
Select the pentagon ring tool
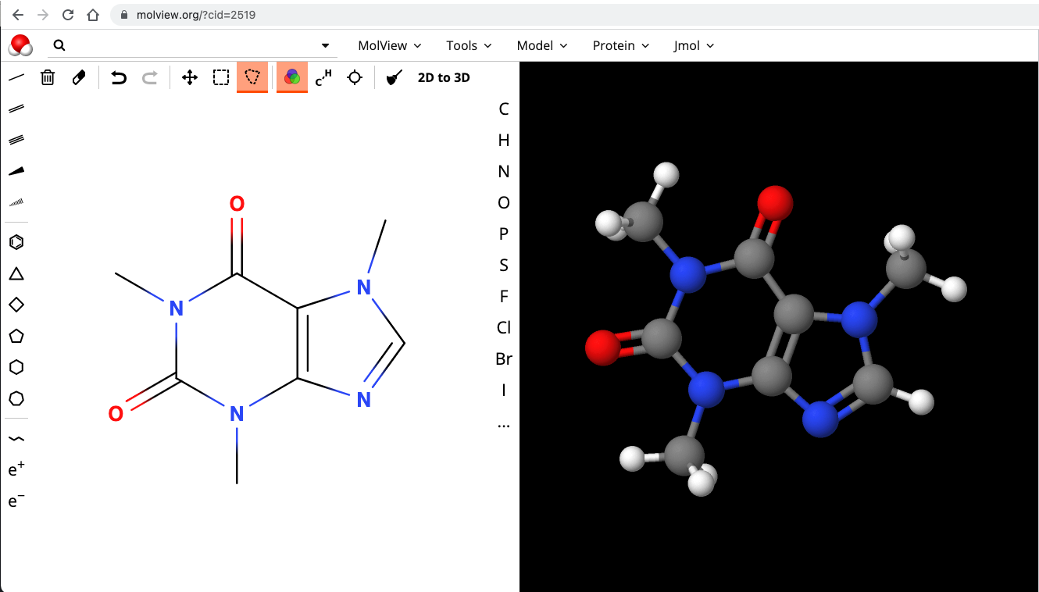pos(16,336)
